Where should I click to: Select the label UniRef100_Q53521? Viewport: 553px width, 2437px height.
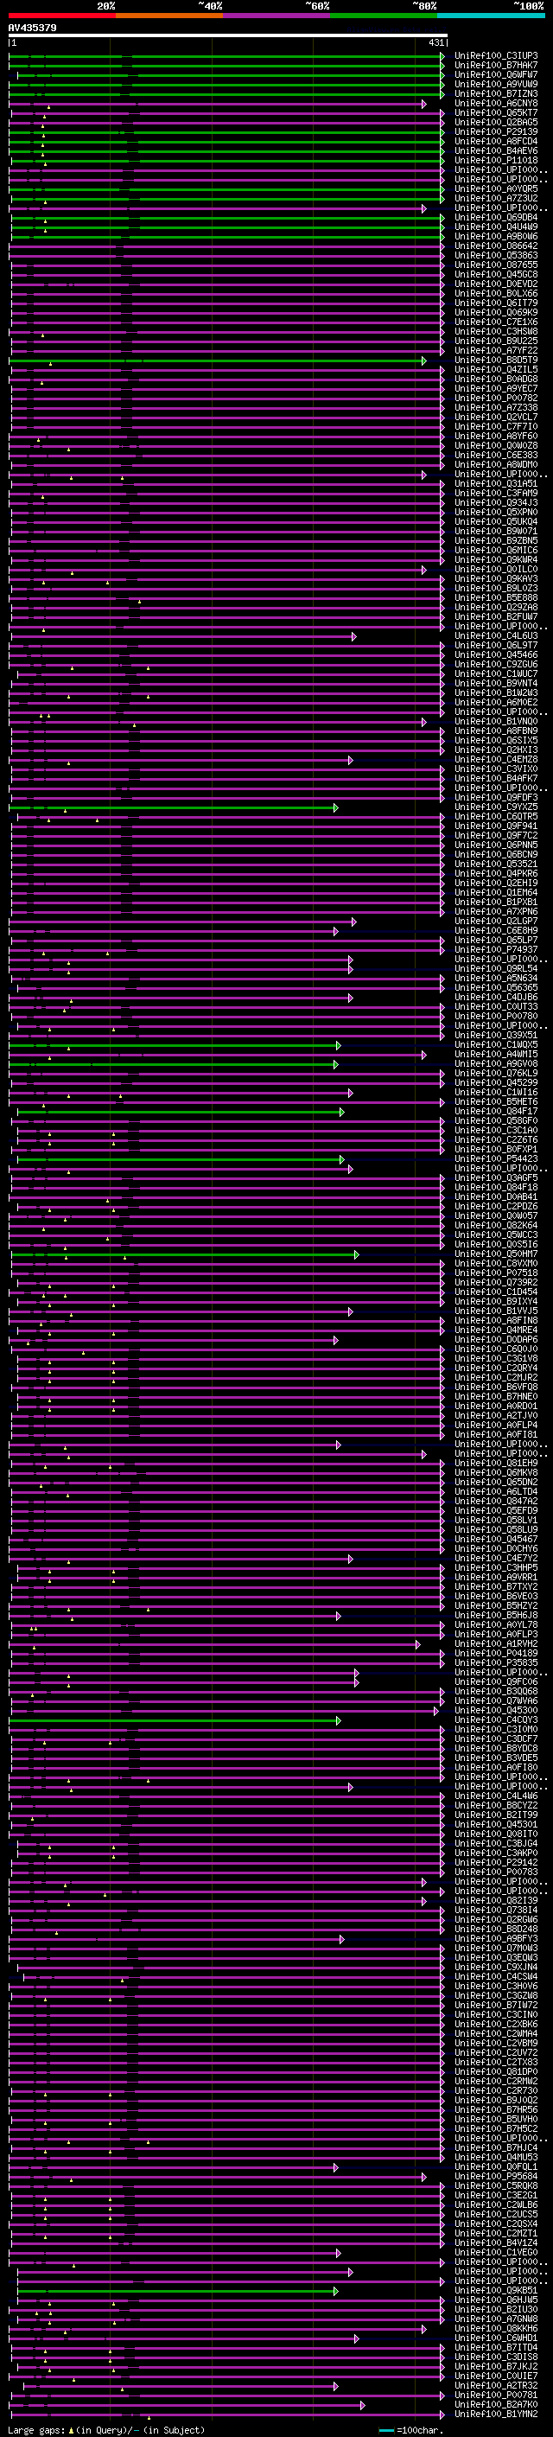pyautogui.click(x=495, y=864)
